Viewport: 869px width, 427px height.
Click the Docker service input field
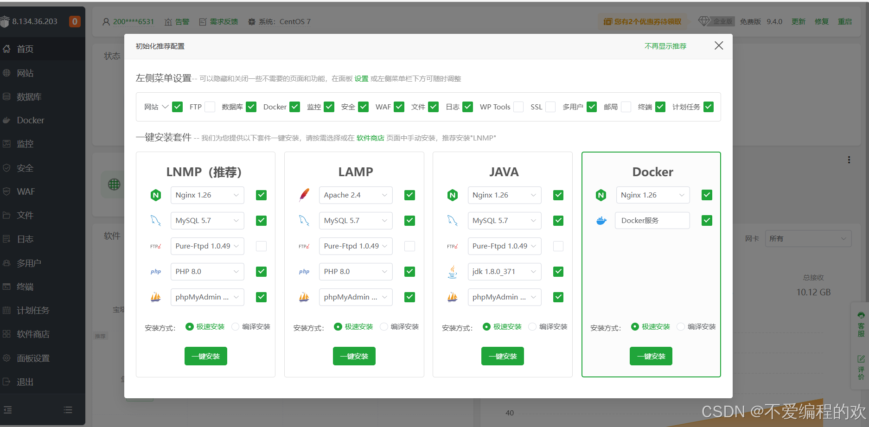tap(653, 221)
